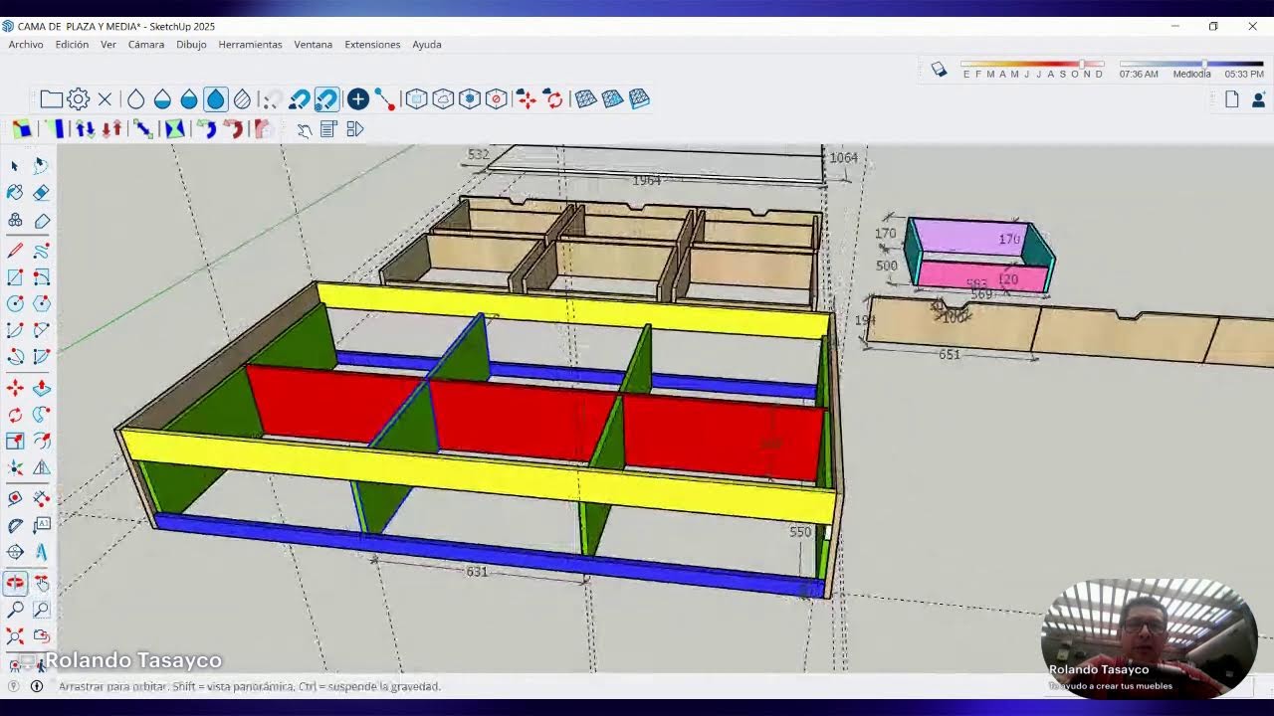1274x716 pixels.
Task: Click the document page icon top right
Action: click(1232, 99)
